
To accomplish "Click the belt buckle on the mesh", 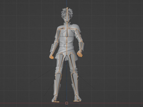I will coord(66,45).
